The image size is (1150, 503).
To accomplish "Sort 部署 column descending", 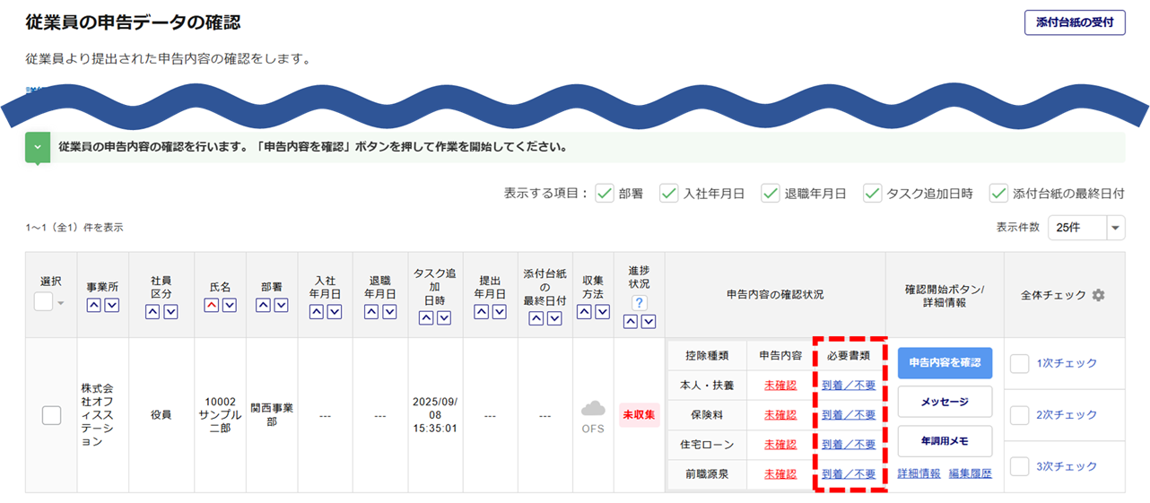I will pyautogui.click(x=281, y=306).
